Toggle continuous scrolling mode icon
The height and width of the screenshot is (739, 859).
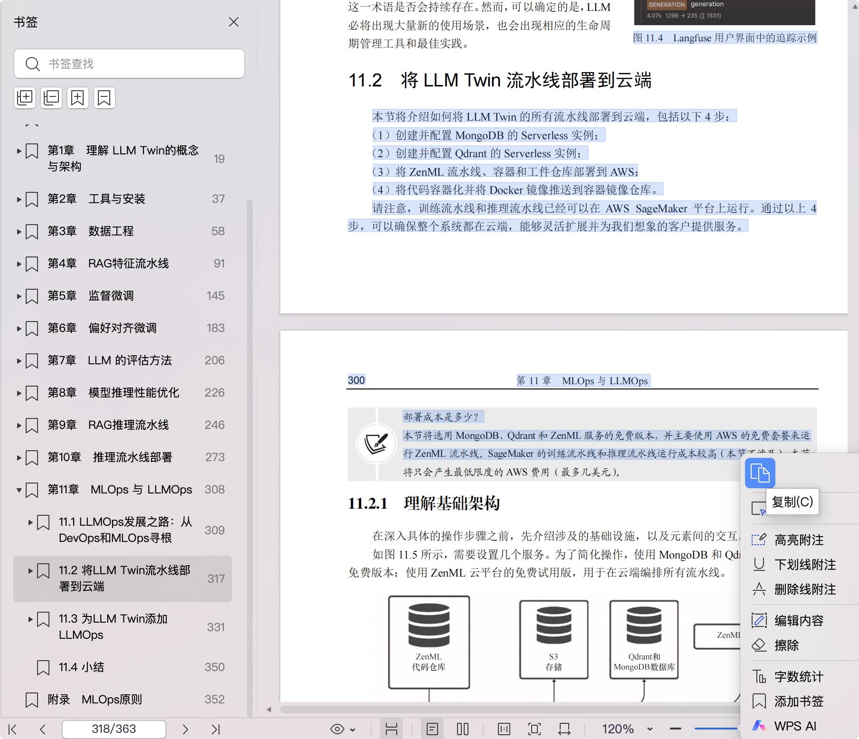tap(391, 729)
